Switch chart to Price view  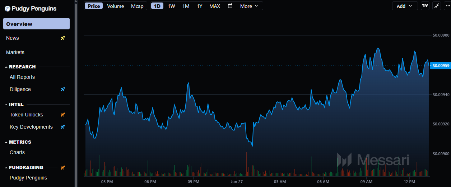[94, 6]
